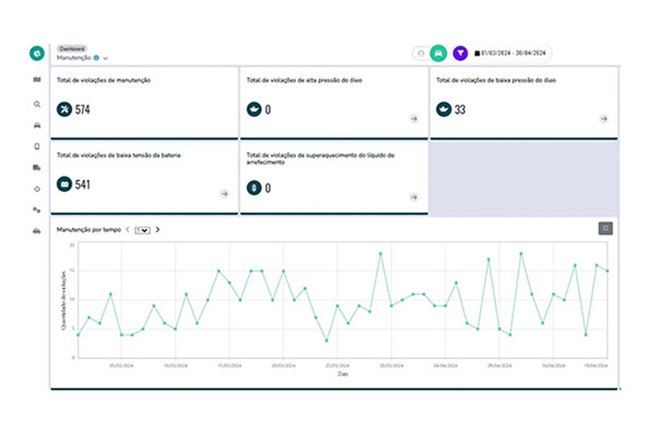Open details arrow for low battery voltage violations
Screen dimensions: 659x434
(224, 194)
